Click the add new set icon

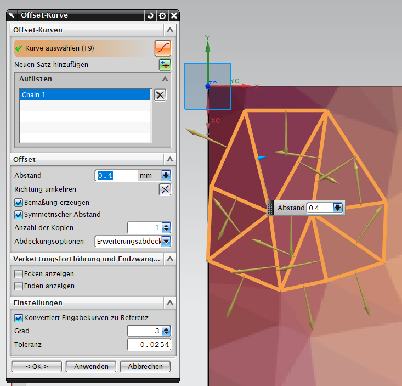pyautogui.click(x=165, y=65)
